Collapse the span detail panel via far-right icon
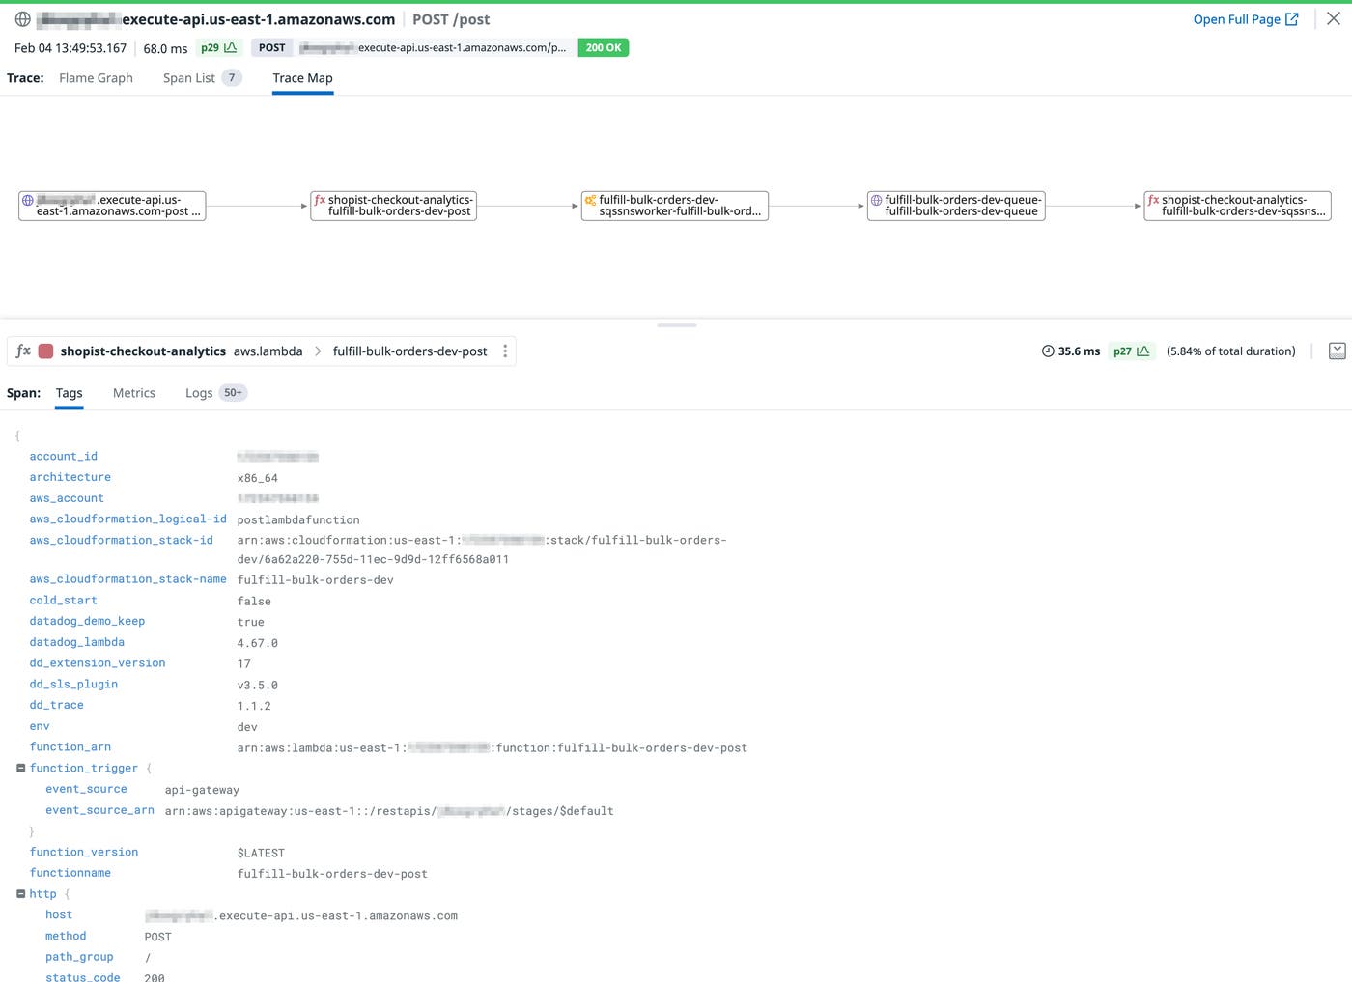The height and width of the screenshot is (982, 1352). (x=1338, y=351)
